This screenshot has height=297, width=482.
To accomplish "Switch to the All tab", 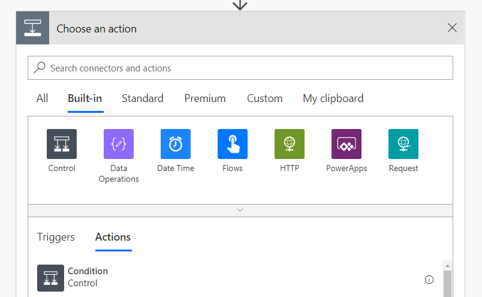I will [42, 98].
